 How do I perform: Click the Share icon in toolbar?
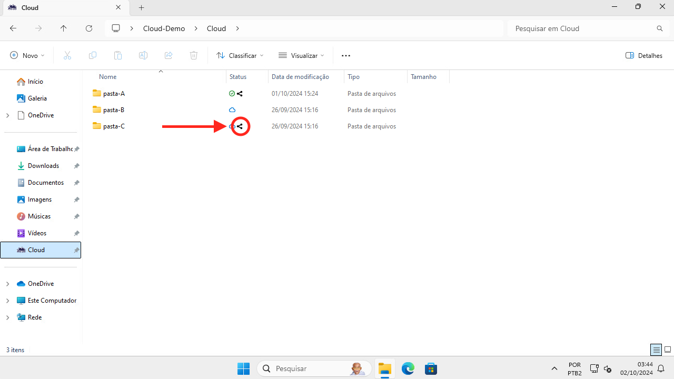click(x=168, y=55)
